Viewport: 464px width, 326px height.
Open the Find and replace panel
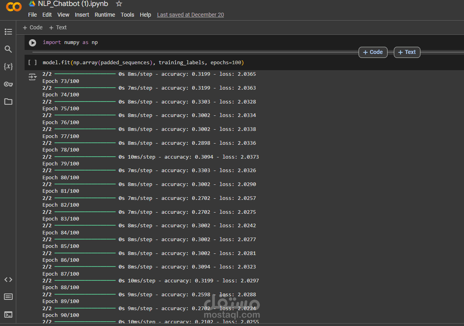tap(8, 49)
